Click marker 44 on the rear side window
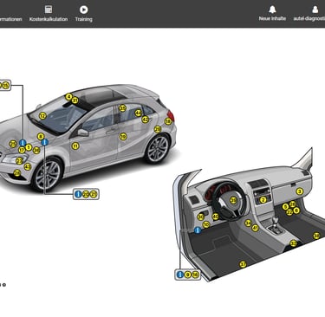The width and height of the screenshot is (325, 317). 139,113
